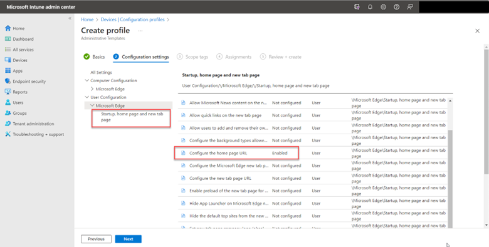The height and width of the screenshot is (247, 489).
Task: Open the help question mark icon
Action: 396,7
